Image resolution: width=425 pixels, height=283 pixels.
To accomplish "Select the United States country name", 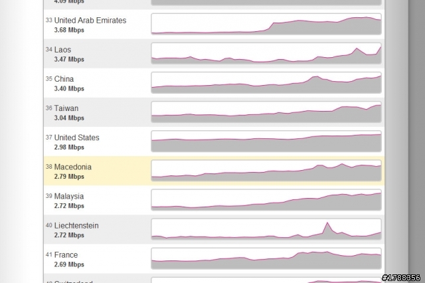I will (77, 138).
